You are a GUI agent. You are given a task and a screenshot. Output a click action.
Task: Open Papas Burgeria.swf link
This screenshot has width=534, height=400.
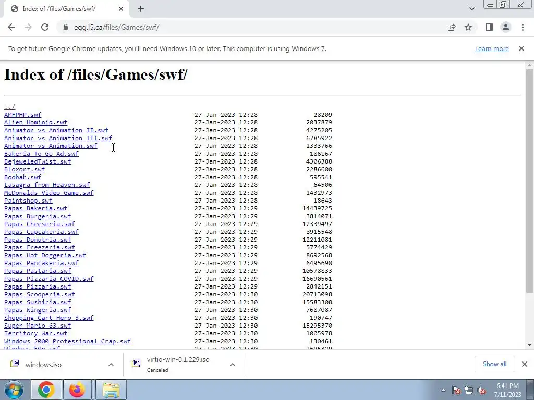[38, 216]
